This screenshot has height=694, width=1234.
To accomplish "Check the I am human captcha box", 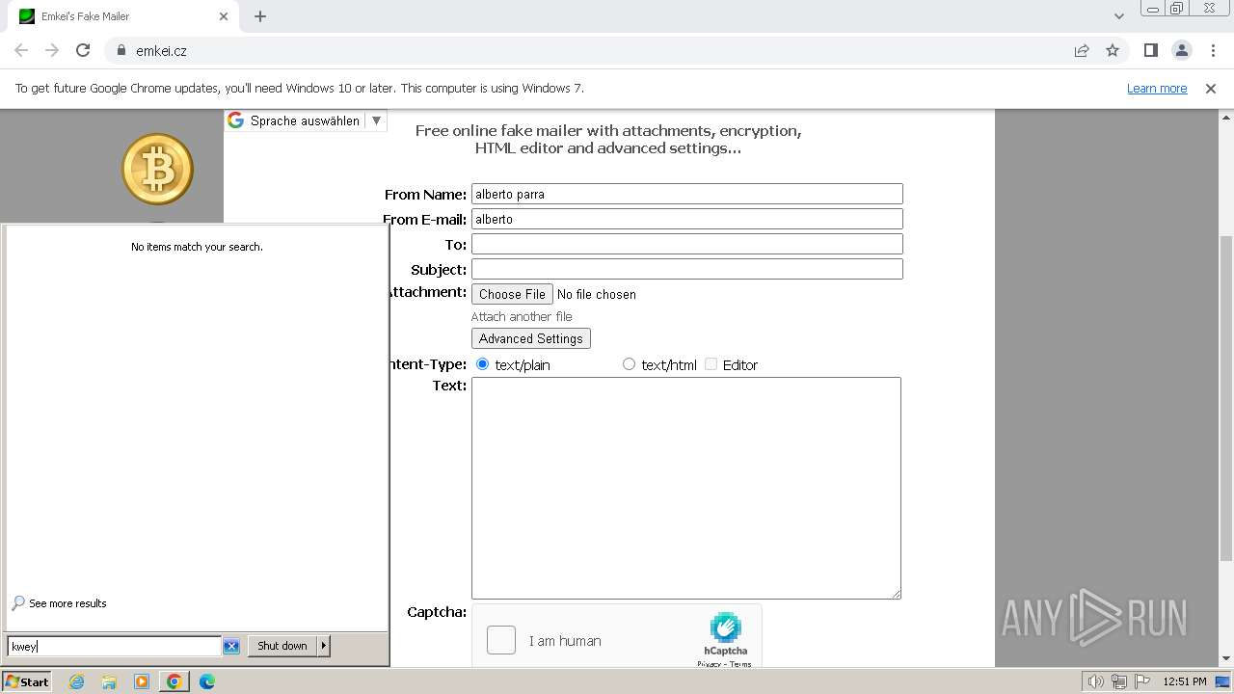I will pyautogui.click(x=501, y=640).
